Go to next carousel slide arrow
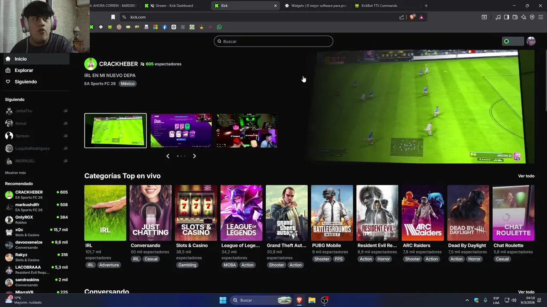The image size is (547, 307). [194, 156]
